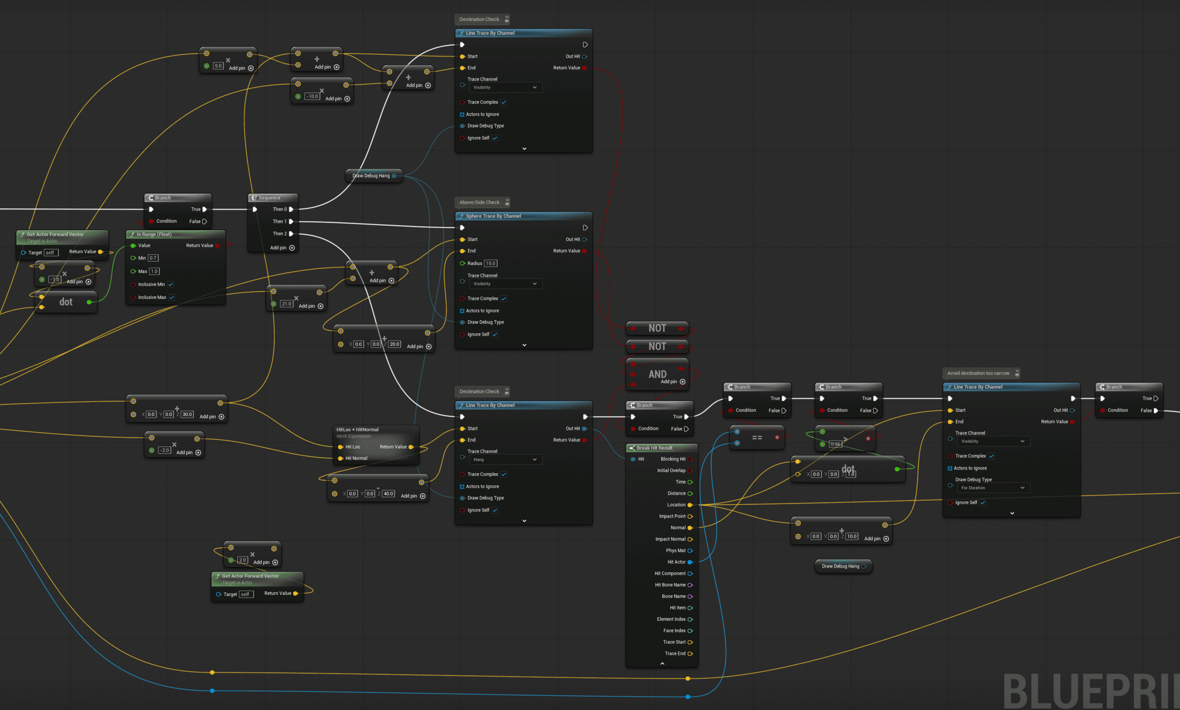Uncheck Trace Complex on Sphere Trace By Channel
1180x710 pixels.
(504, 298)
